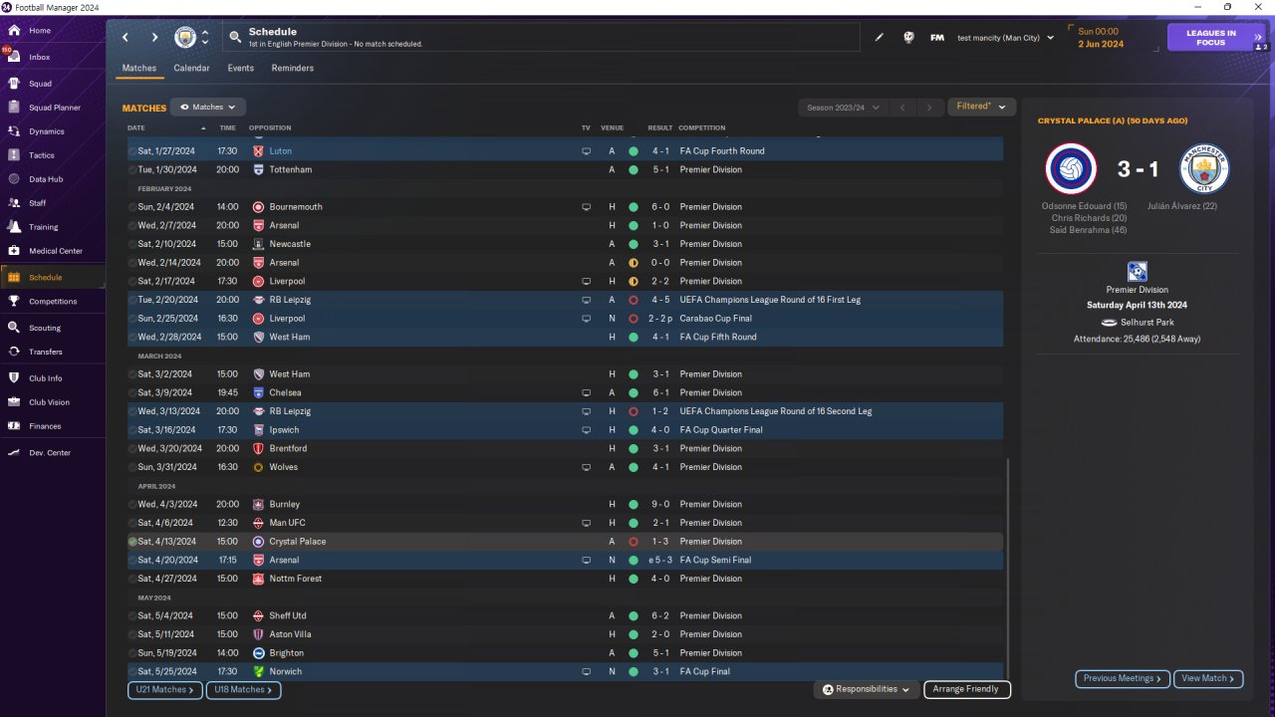
Task: Click the View Match button
Action: [x=1208, y=678]
